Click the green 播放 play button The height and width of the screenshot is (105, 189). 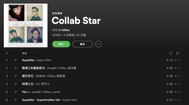point(61,44)
